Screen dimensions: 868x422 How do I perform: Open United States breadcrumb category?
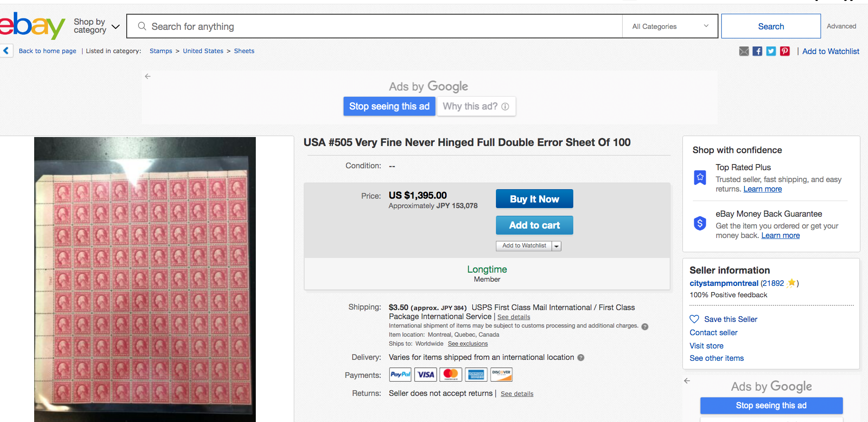pyautogui.click(x=203, y=51)
